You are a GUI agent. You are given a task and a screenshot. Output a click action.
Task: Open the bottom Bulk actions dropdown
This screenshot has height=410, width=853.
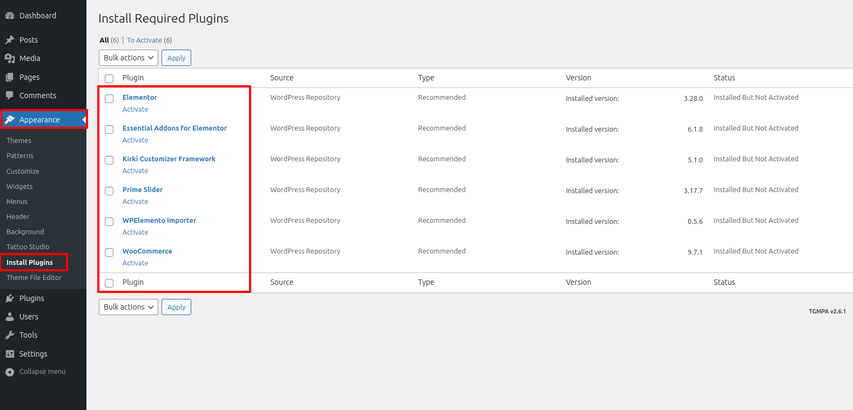click(x=129, y=307)
